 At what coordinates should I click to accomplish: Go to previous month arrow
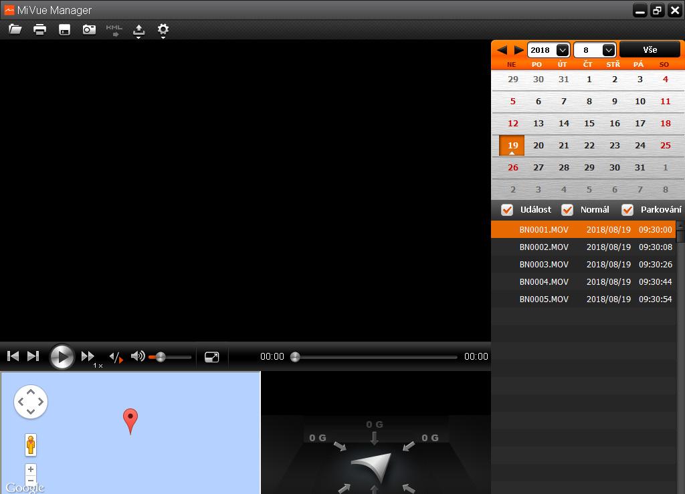502,49
